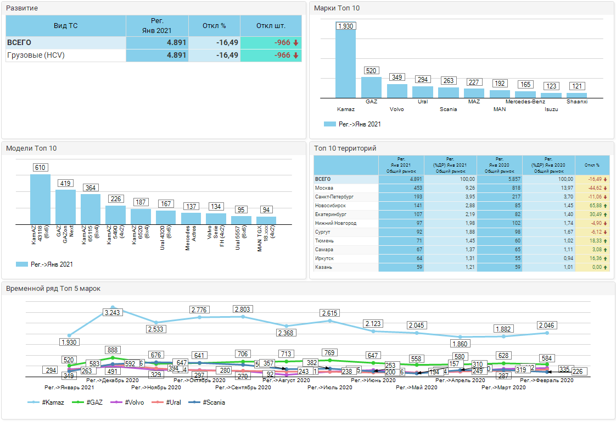Click the blue legend swatch under Модели Топ 10

click(22, 264)
